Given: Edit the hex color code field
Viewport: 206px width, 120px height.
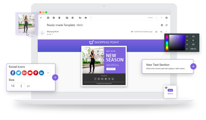Looking at the screenshot, I should point(193,49).
